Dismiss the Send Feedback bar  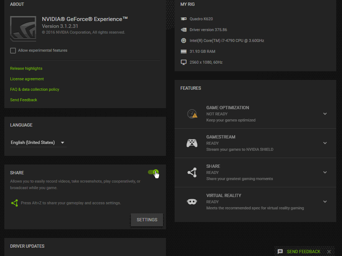point(329,252)
